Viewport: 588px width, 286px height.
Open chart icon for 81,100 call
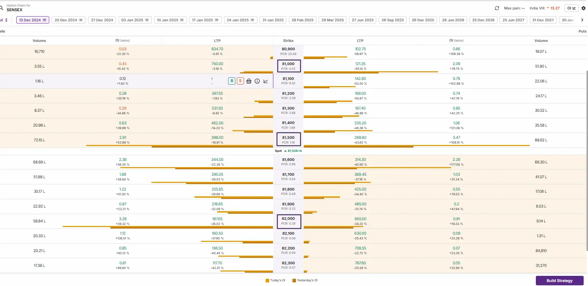click(266, 81)
